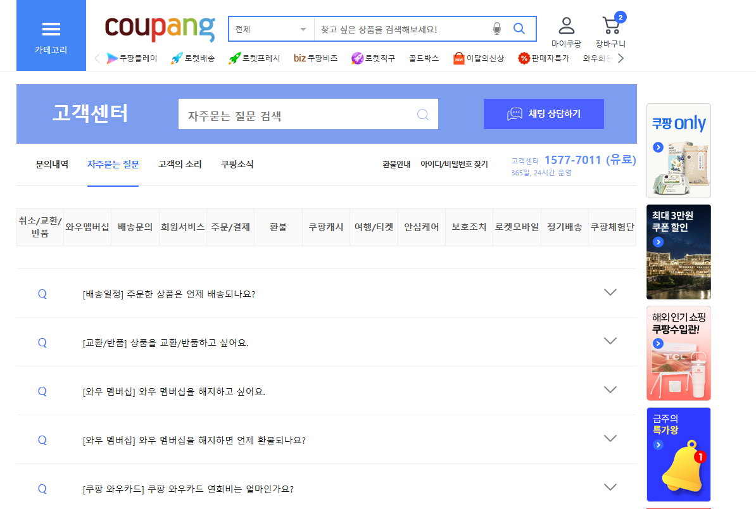Viewport: 756px width, 509px height.
Task: Click the top search magnifier icon
Action: (519, 29)
